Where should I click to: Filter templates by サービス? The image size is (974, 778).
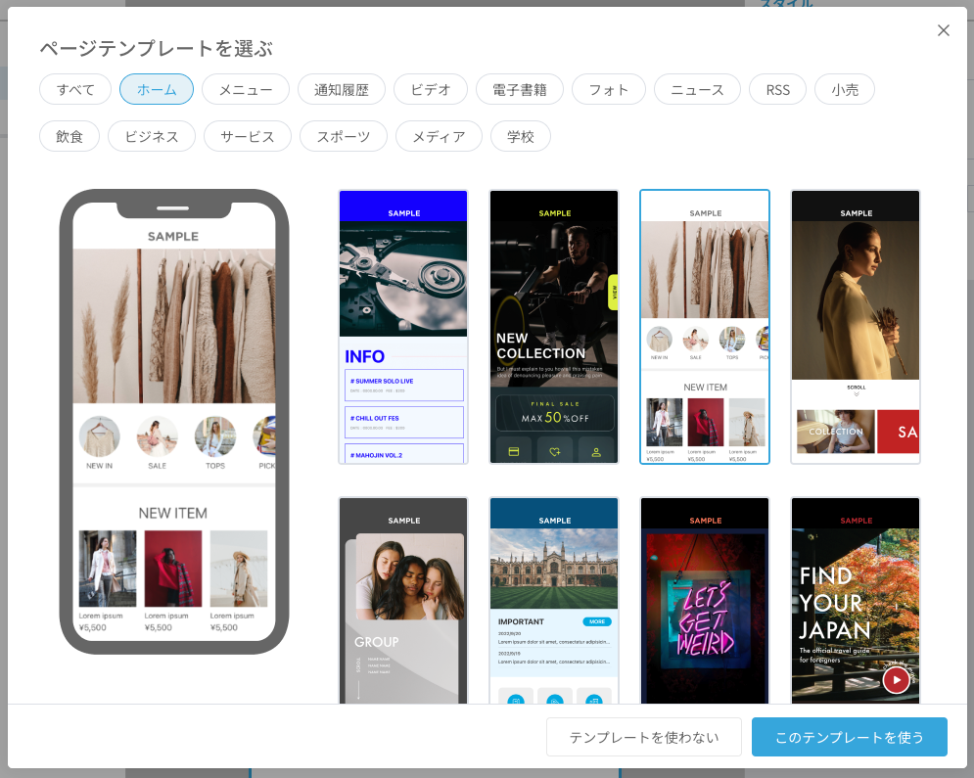point(248,136)
